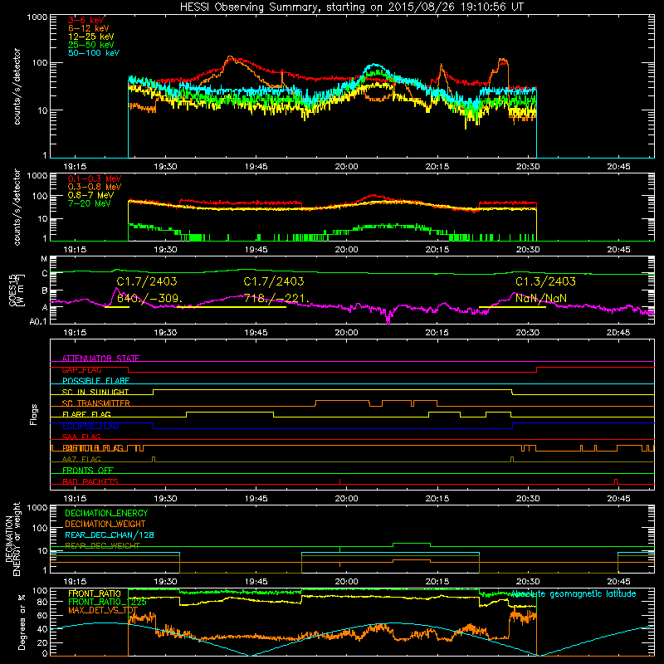Select the orange '6-12 keV' legend label

89,28
